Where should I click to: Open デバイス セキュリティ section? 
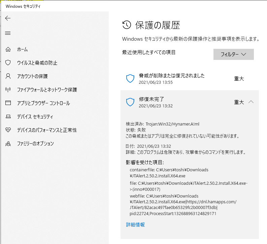click(35, 116)
